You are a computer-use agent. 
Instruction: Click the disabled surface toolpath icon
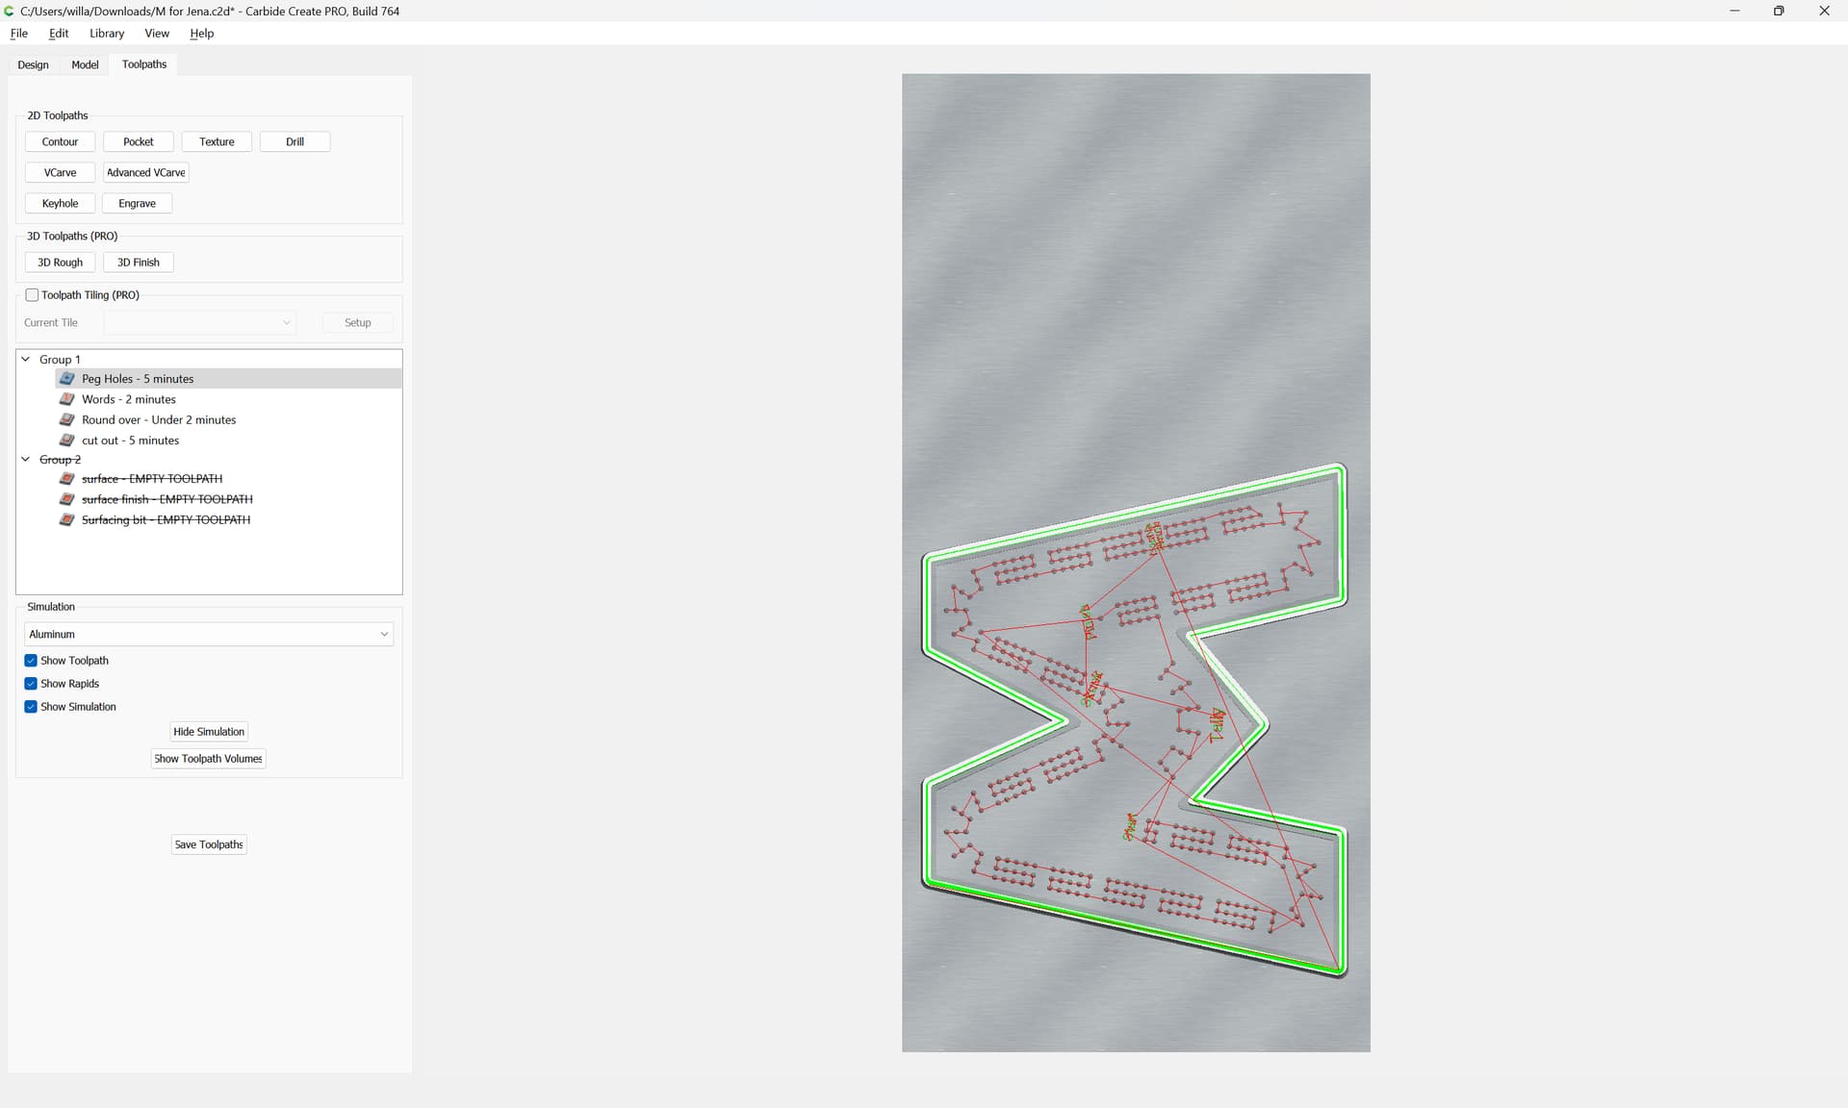(x=67, y=478)
